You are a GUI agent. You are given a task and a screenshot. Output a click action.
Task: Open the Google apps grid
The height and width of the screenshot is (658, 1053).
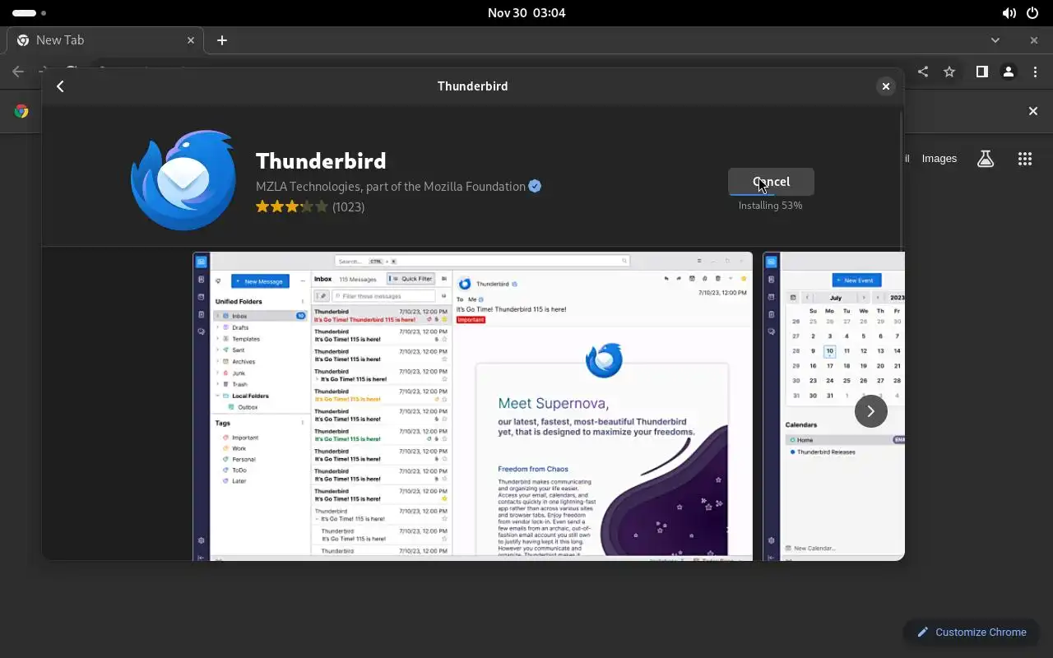tap(1024, 159)
